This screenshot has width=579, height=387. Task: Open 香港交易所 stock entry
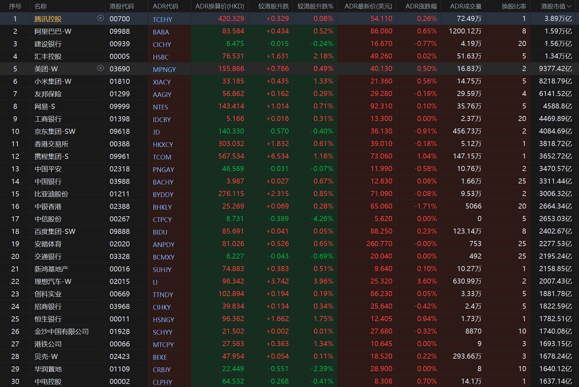(x=51, y=144)
